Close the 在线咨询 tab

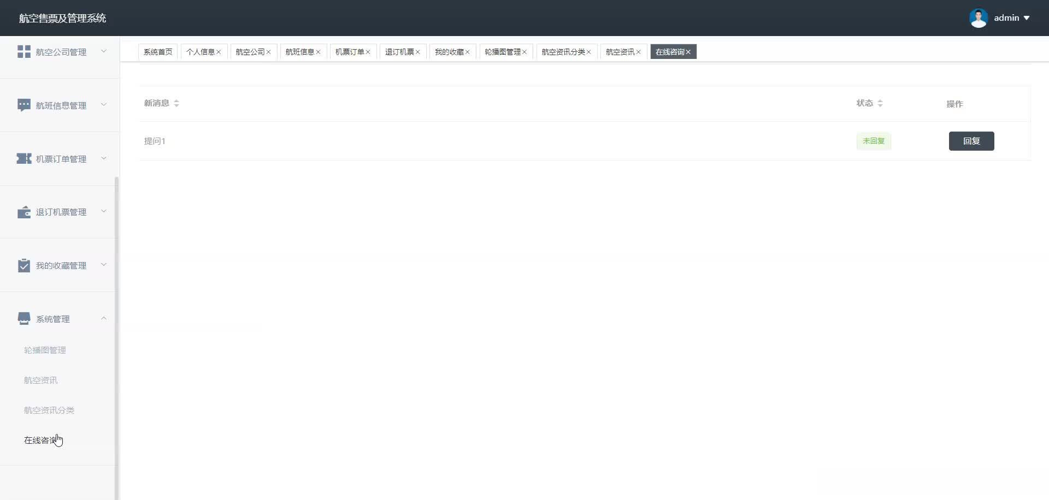(x=688, y=52)
